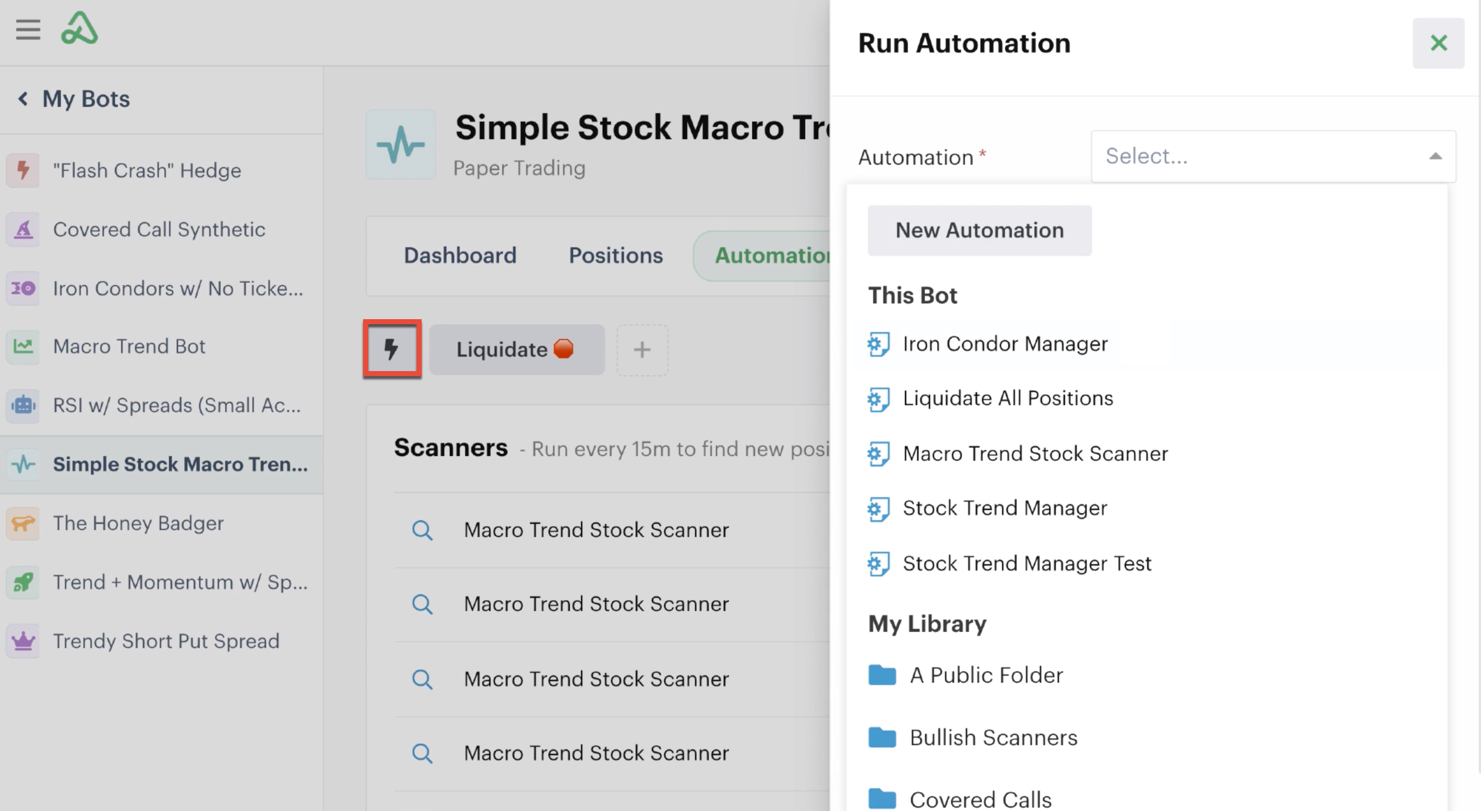Image resolution: width=1481 pixels, height=811 pixels.
Task: Click the Liquidate button
Action: coord(517,349)
